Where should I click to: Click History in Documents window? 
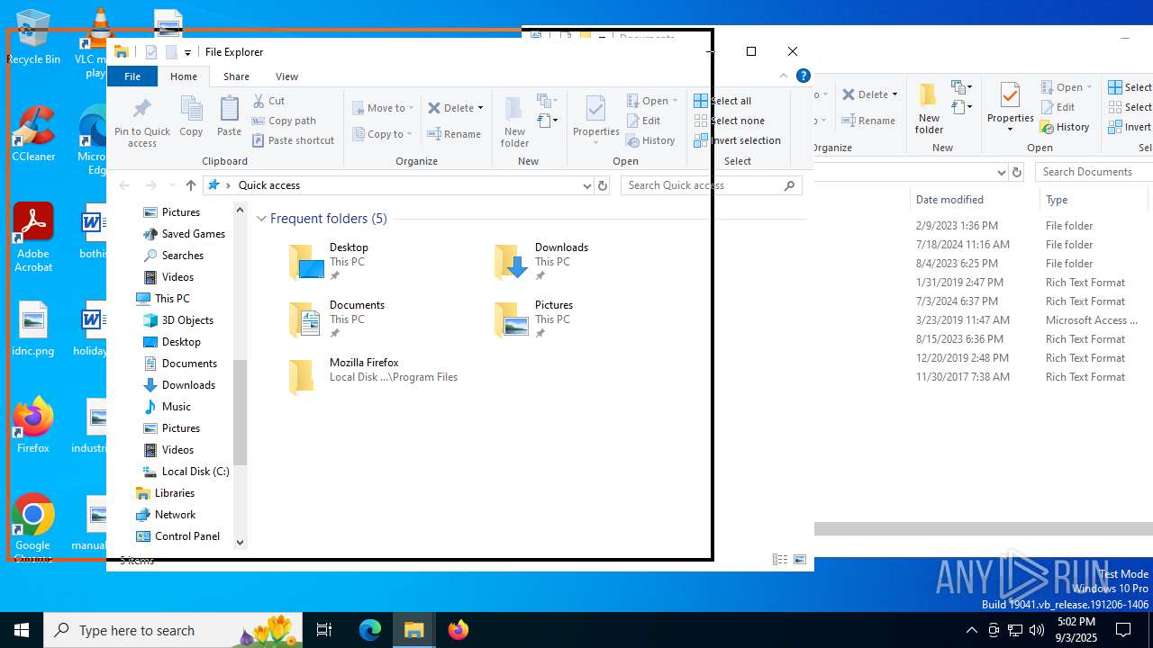pyautogui.click(x=1066, y=127)
